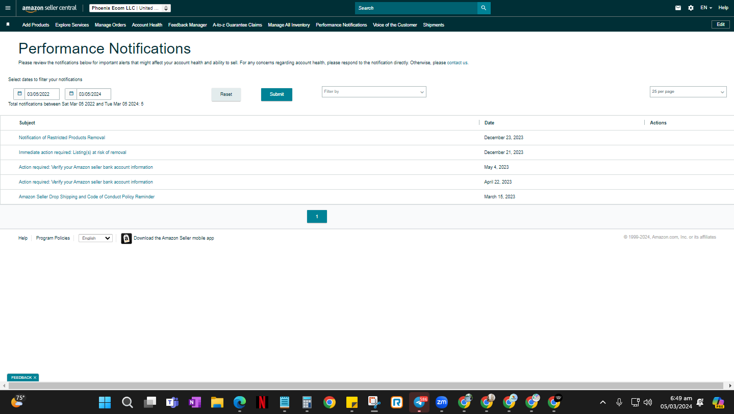Open the messages envelope icon

pos(678,8)
